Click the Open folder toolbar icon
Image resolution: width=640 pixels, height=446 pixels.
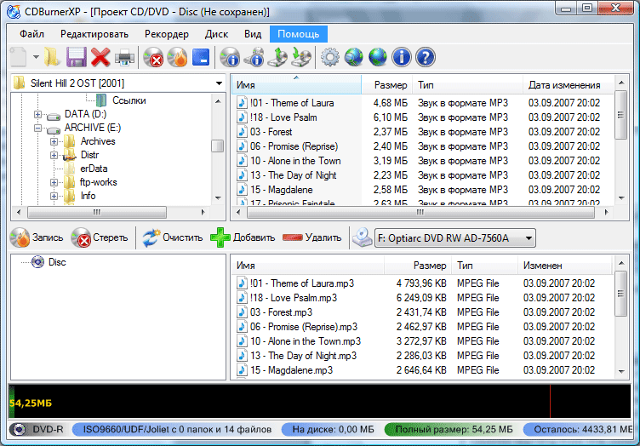point(52,57)
